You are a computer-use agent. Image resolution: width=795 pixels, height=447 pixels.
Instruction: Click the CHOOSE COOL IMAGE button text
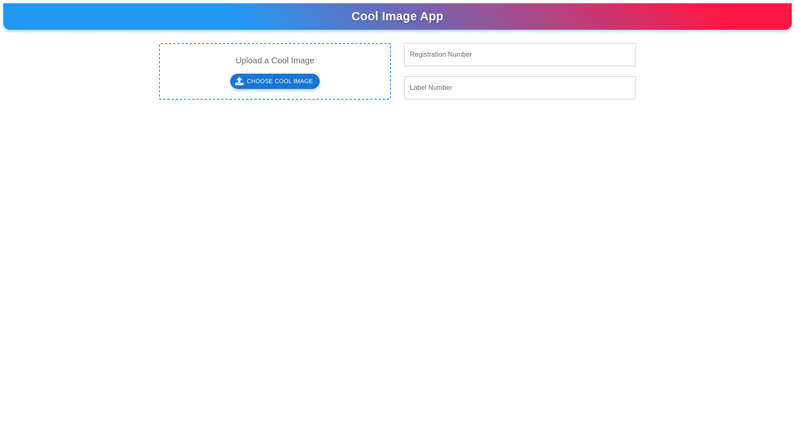279,82
